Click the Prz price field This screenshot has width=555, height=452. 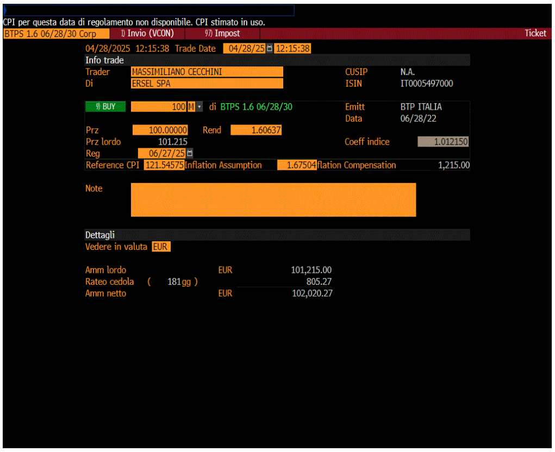[160, 130]
